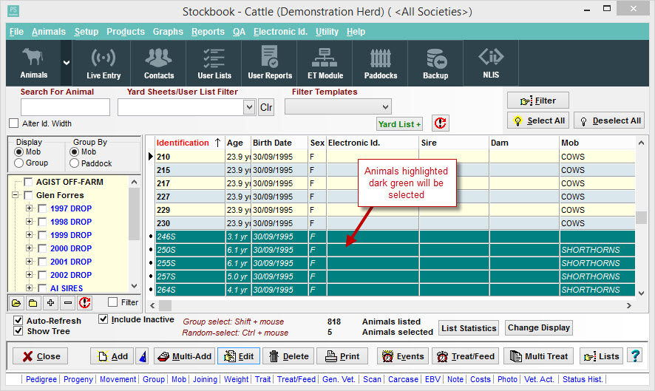
Task: Tick the AGIST OFF-FARM checkbox
Action: pos(28,182)
